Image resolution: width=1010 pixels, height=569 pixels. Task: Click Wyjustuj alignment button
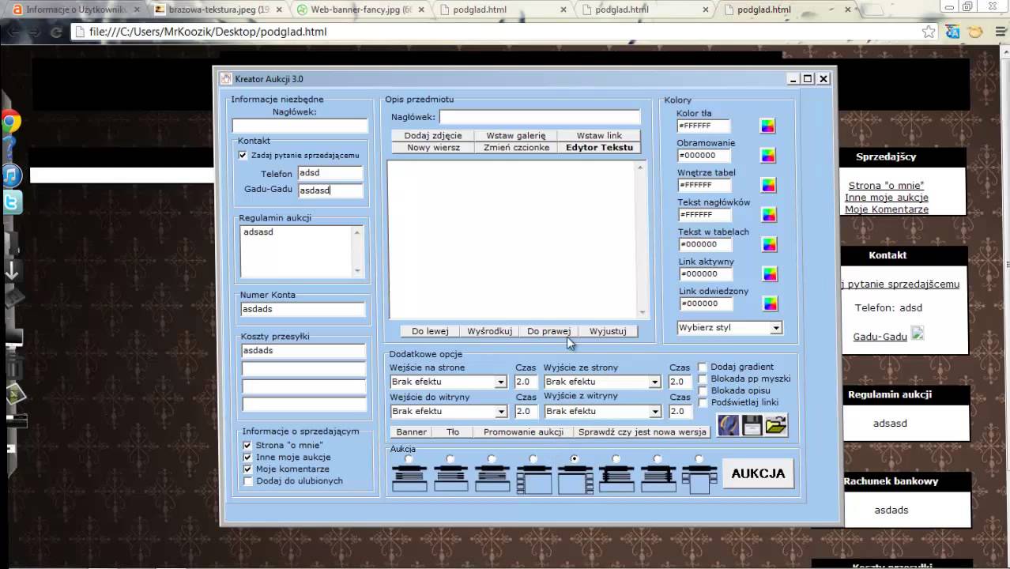pyautogui.click(x=608, y=331)
